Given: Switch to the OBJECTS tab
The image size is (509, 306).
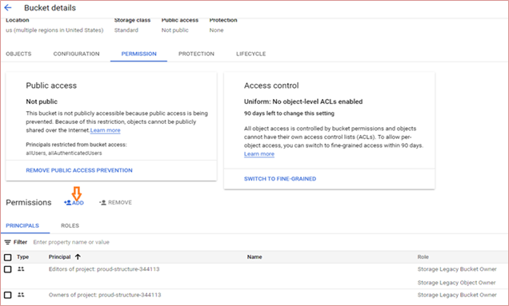Looking at the screenshot, I should tap(18, 54).
